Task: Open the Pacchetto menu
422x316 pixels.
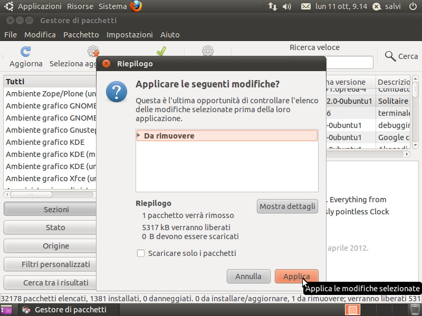Action: 81,35
